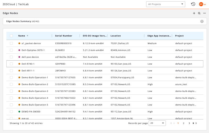Jump to the last page icon
The image size is (209, 133).
(196, 123)
